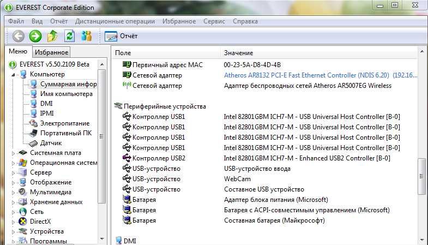
Task: Expand the Системная плата node
Action: pyautogui.click(x=13, y=153)
